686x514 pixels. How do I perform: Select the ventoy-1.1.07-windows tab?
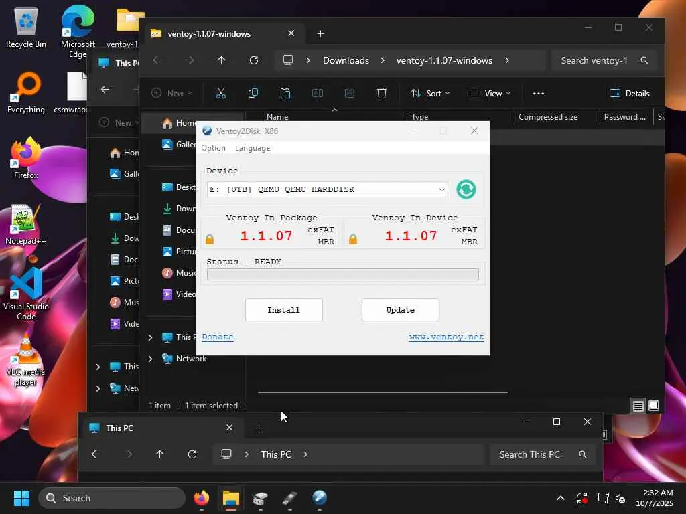pyautogui.click(x=223, y=33)
